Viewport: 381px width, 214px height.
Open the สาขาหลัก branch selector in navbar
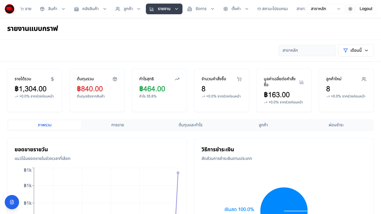326,9
